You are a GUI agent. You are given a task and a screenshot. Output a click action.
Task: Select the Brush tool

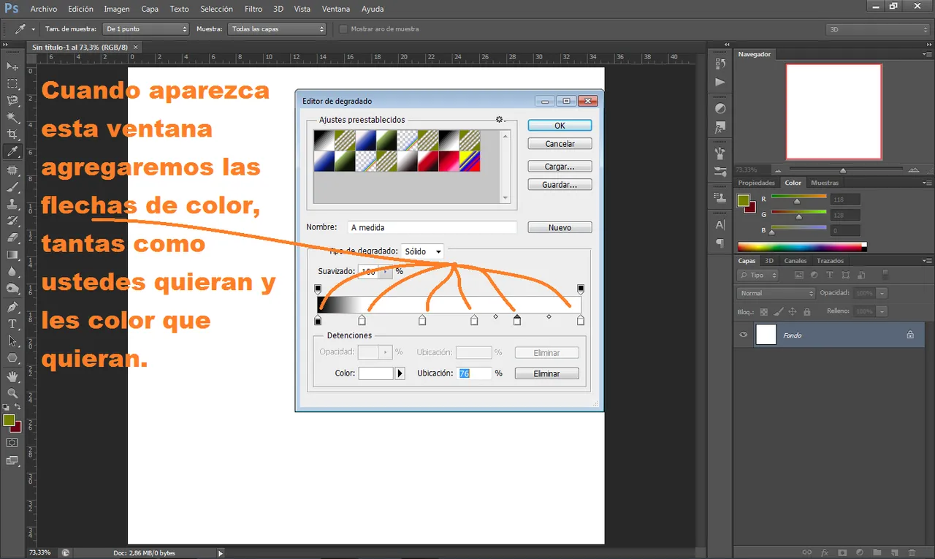coord(12,186)
